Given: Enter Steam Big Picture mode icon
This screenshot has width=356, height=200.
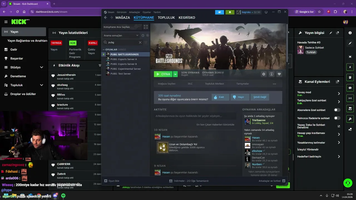Looking at the screenshot, I should 266,12.
